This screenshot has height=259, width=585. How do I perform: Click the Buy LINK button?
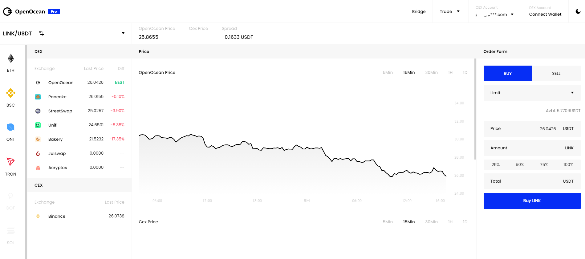coord(532,200)
